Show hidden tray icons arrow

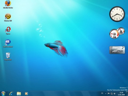point(106,94)
